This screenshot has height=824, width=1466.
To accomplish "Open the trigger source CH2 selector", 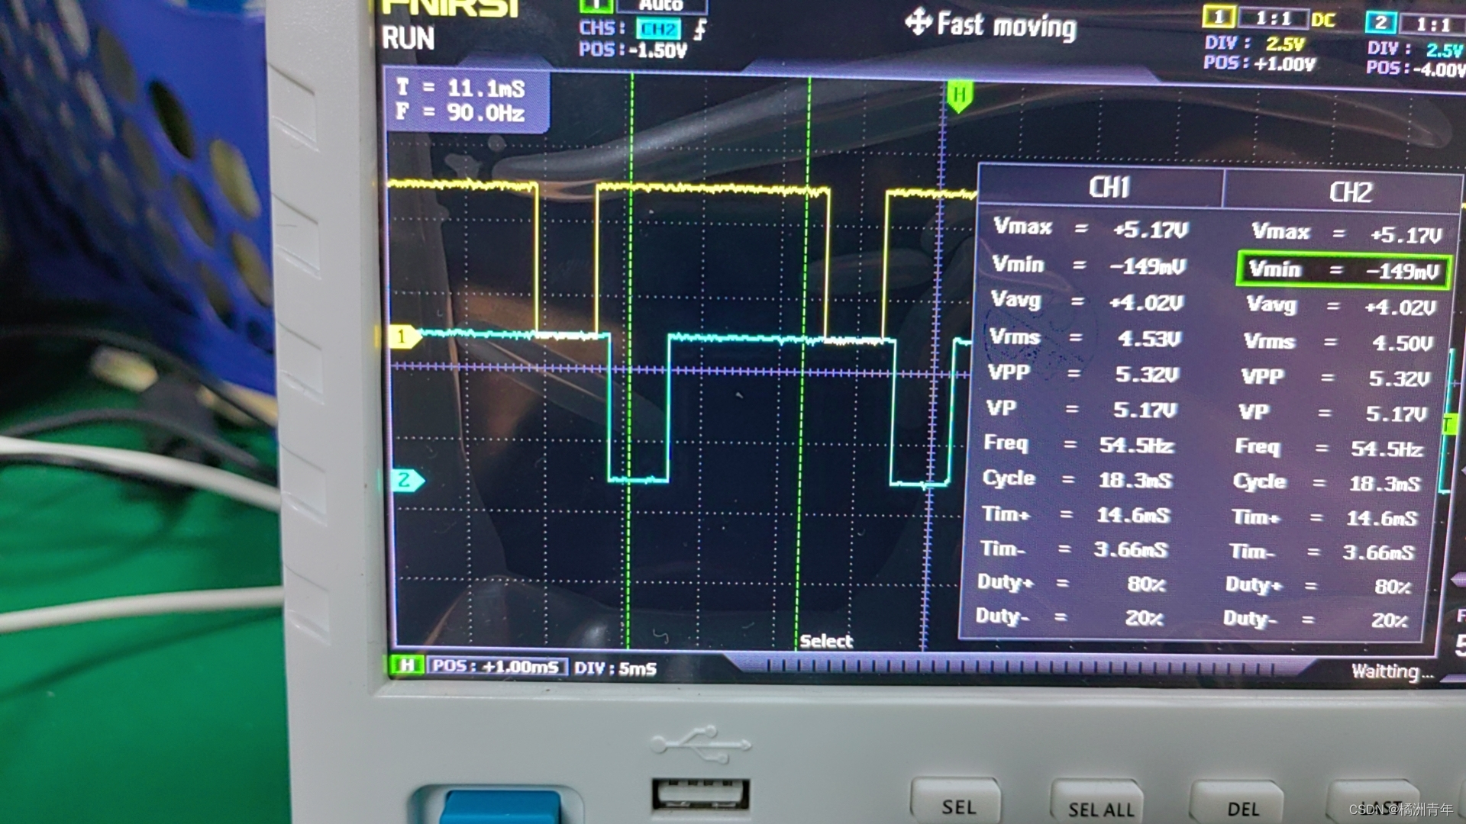I will click(x=658, y=29).
